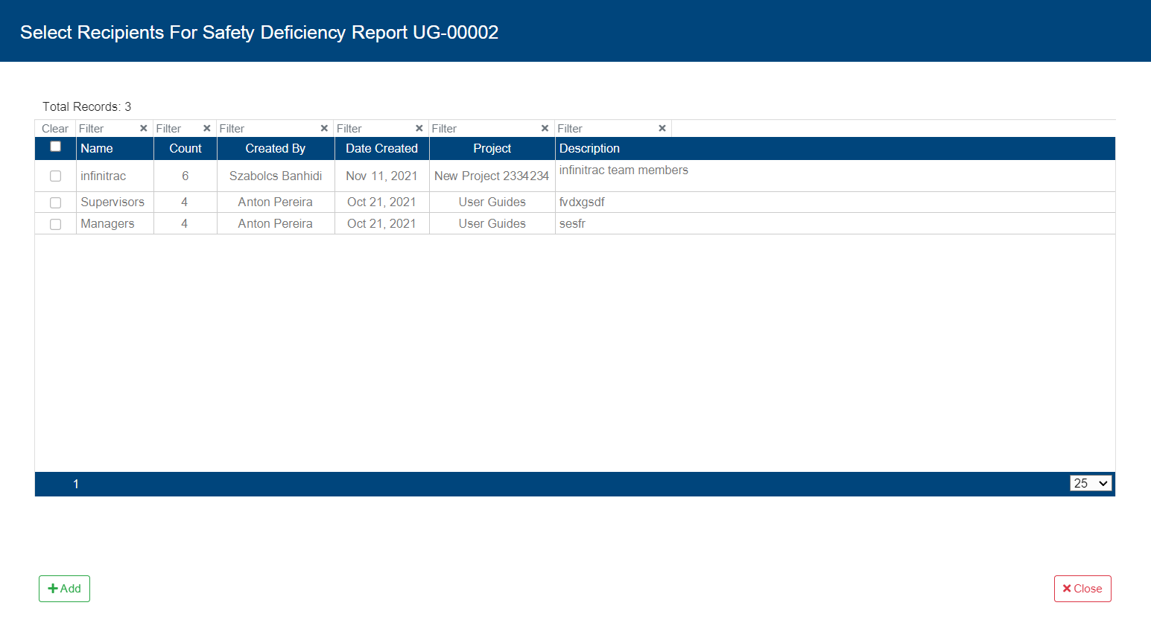This screenshot has height=620, width=1151.
Task: Check the Supervisors row checkbox
Action: 55,202
